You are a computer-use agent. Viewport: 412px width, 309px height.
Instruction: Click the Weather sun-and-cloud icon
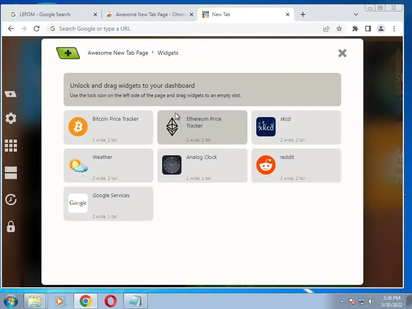click(78, 165)
